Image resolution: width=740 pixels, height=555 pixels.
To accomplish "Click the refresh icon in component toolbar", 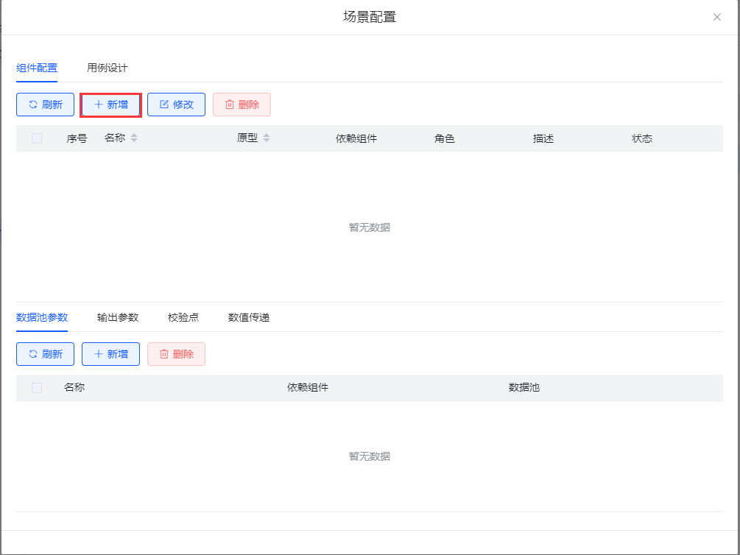I will point(32,105).
